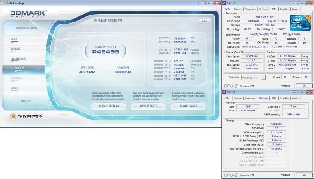
Task: Open Graphics tab in bottom CPU-Z window
Action: click(x=284, y=99)
